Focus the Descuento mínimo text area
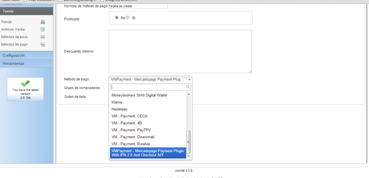Viewport: 369px width, 178px height. 180,51
